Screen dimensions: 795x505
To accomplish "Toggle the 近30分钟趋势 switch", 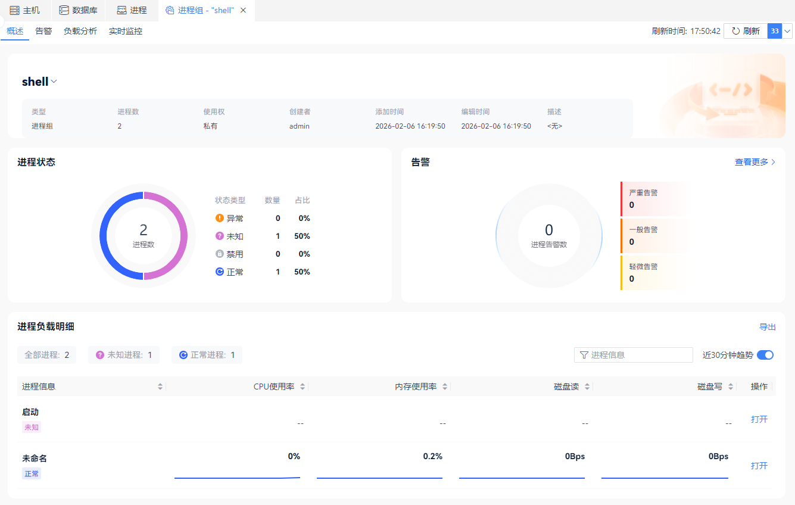I will coord(765,355).
